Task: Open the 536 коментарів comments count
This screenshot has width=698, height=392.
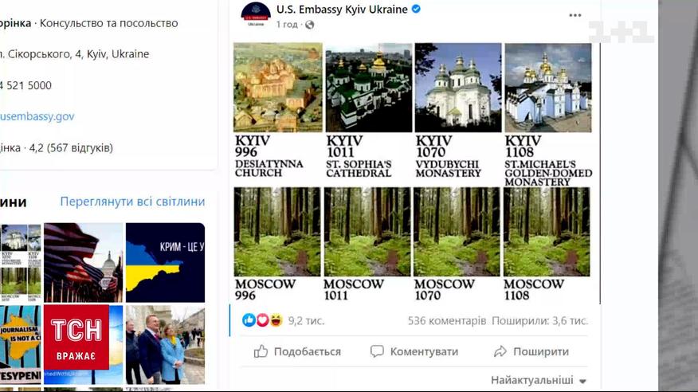Action: coord(447,320)
